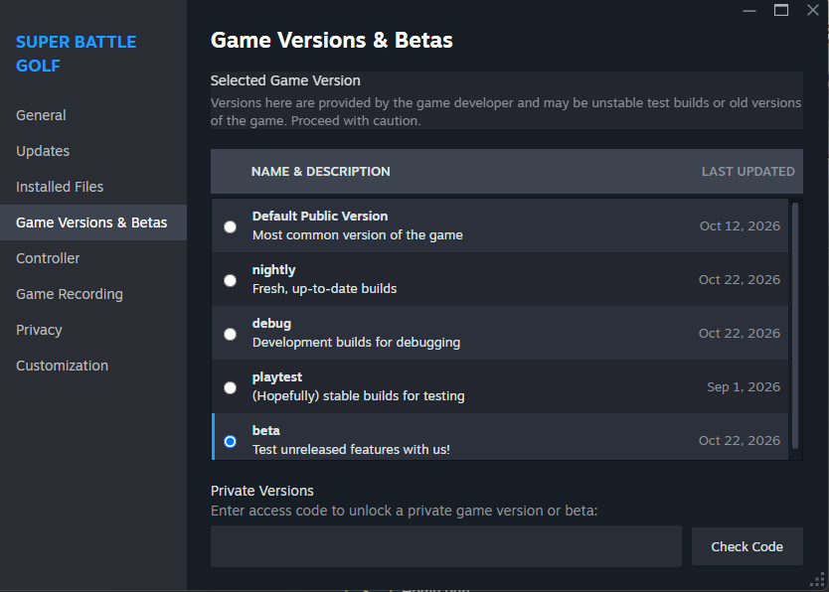Click 'Fresh, up-to-date builds' description
This screenshot has width=829, height=592.
[x=324, y=289]
